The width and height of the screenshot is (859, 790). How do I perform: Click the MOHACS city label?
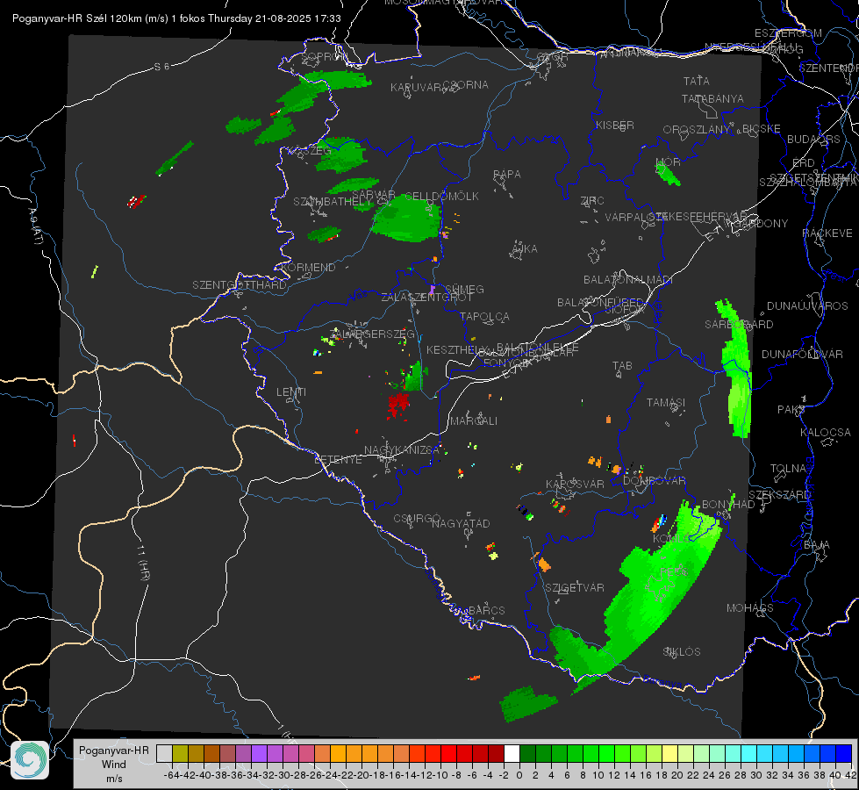point(750,608)
